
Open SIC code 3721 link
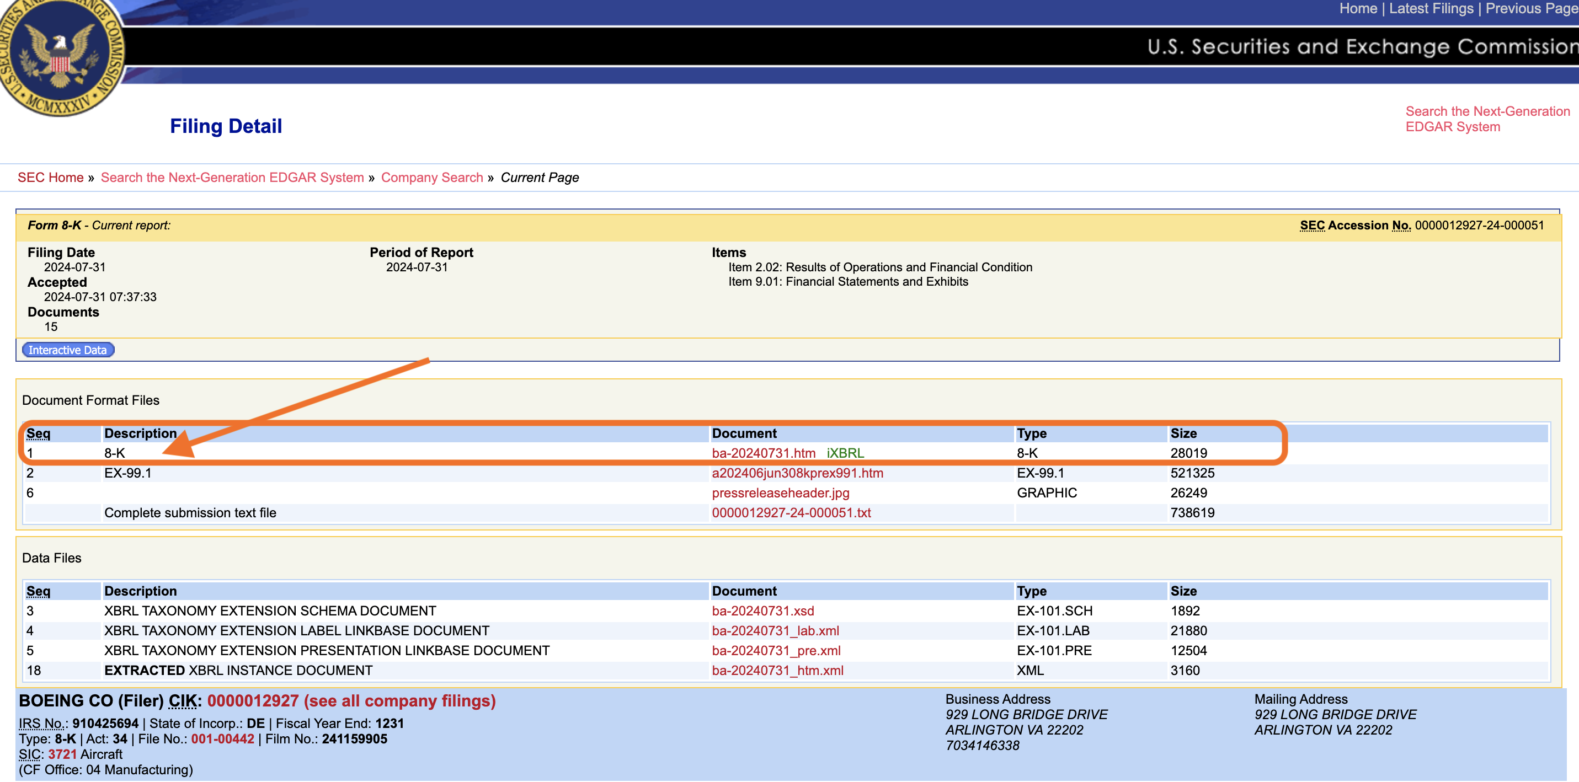[x=62, y=754]
